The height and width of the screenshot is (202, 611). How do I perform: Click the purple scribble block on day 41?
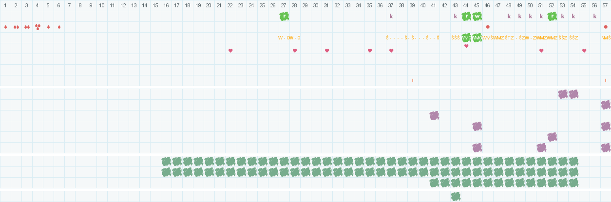pyautogui.click(x=434, y=115)
